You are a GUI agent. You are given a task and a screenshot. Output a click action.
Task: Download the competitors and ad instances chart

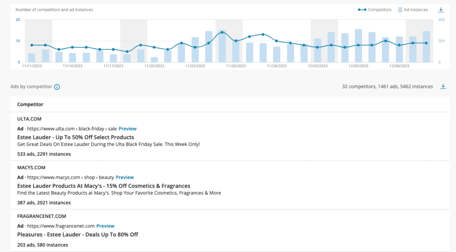coord(441,9)
